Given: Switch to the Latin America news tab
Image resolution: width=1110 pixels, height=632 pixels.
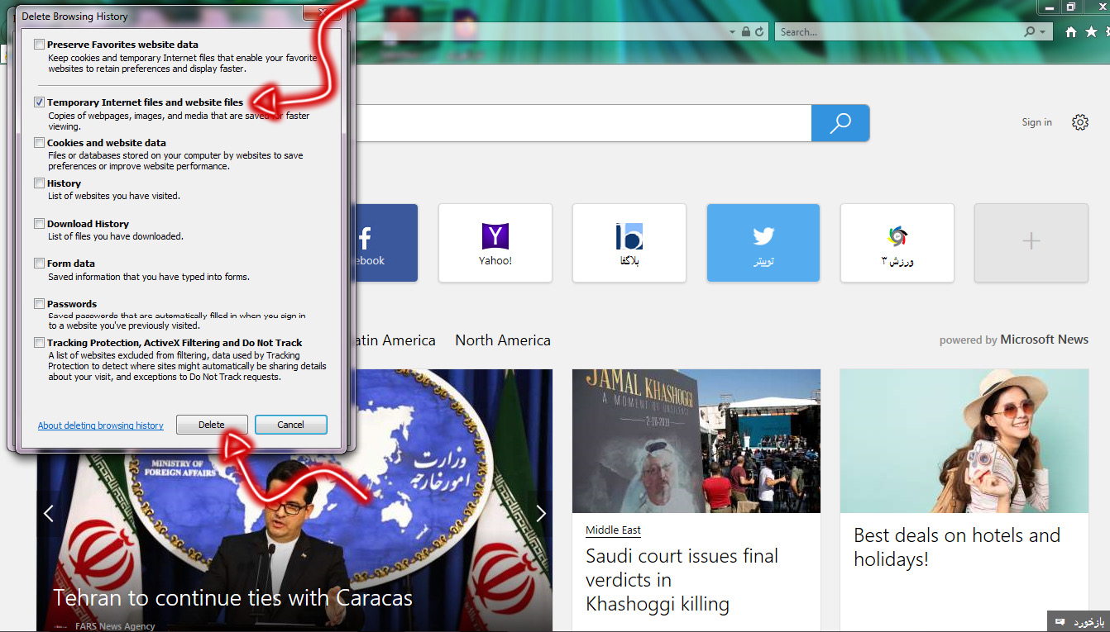Looking at the screenshot, I should tap(395, 340).
